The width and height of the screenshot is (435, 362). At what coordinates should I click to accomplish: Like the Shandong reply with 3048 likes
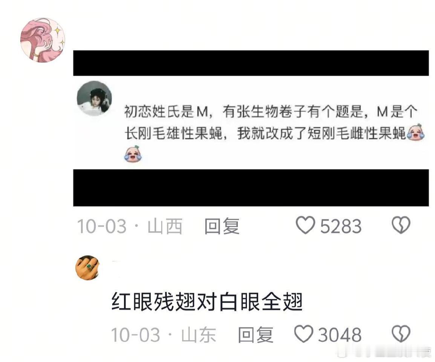pyautogui.click(x=303, y=334)
